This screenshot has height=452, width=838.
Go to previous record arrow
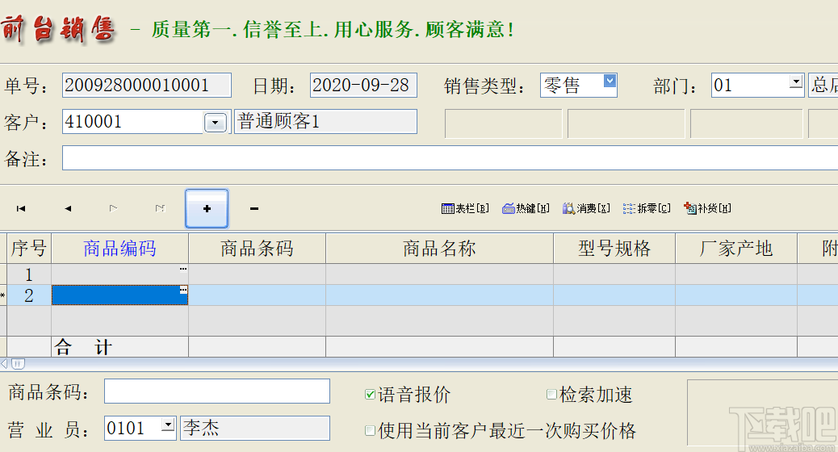68,208
